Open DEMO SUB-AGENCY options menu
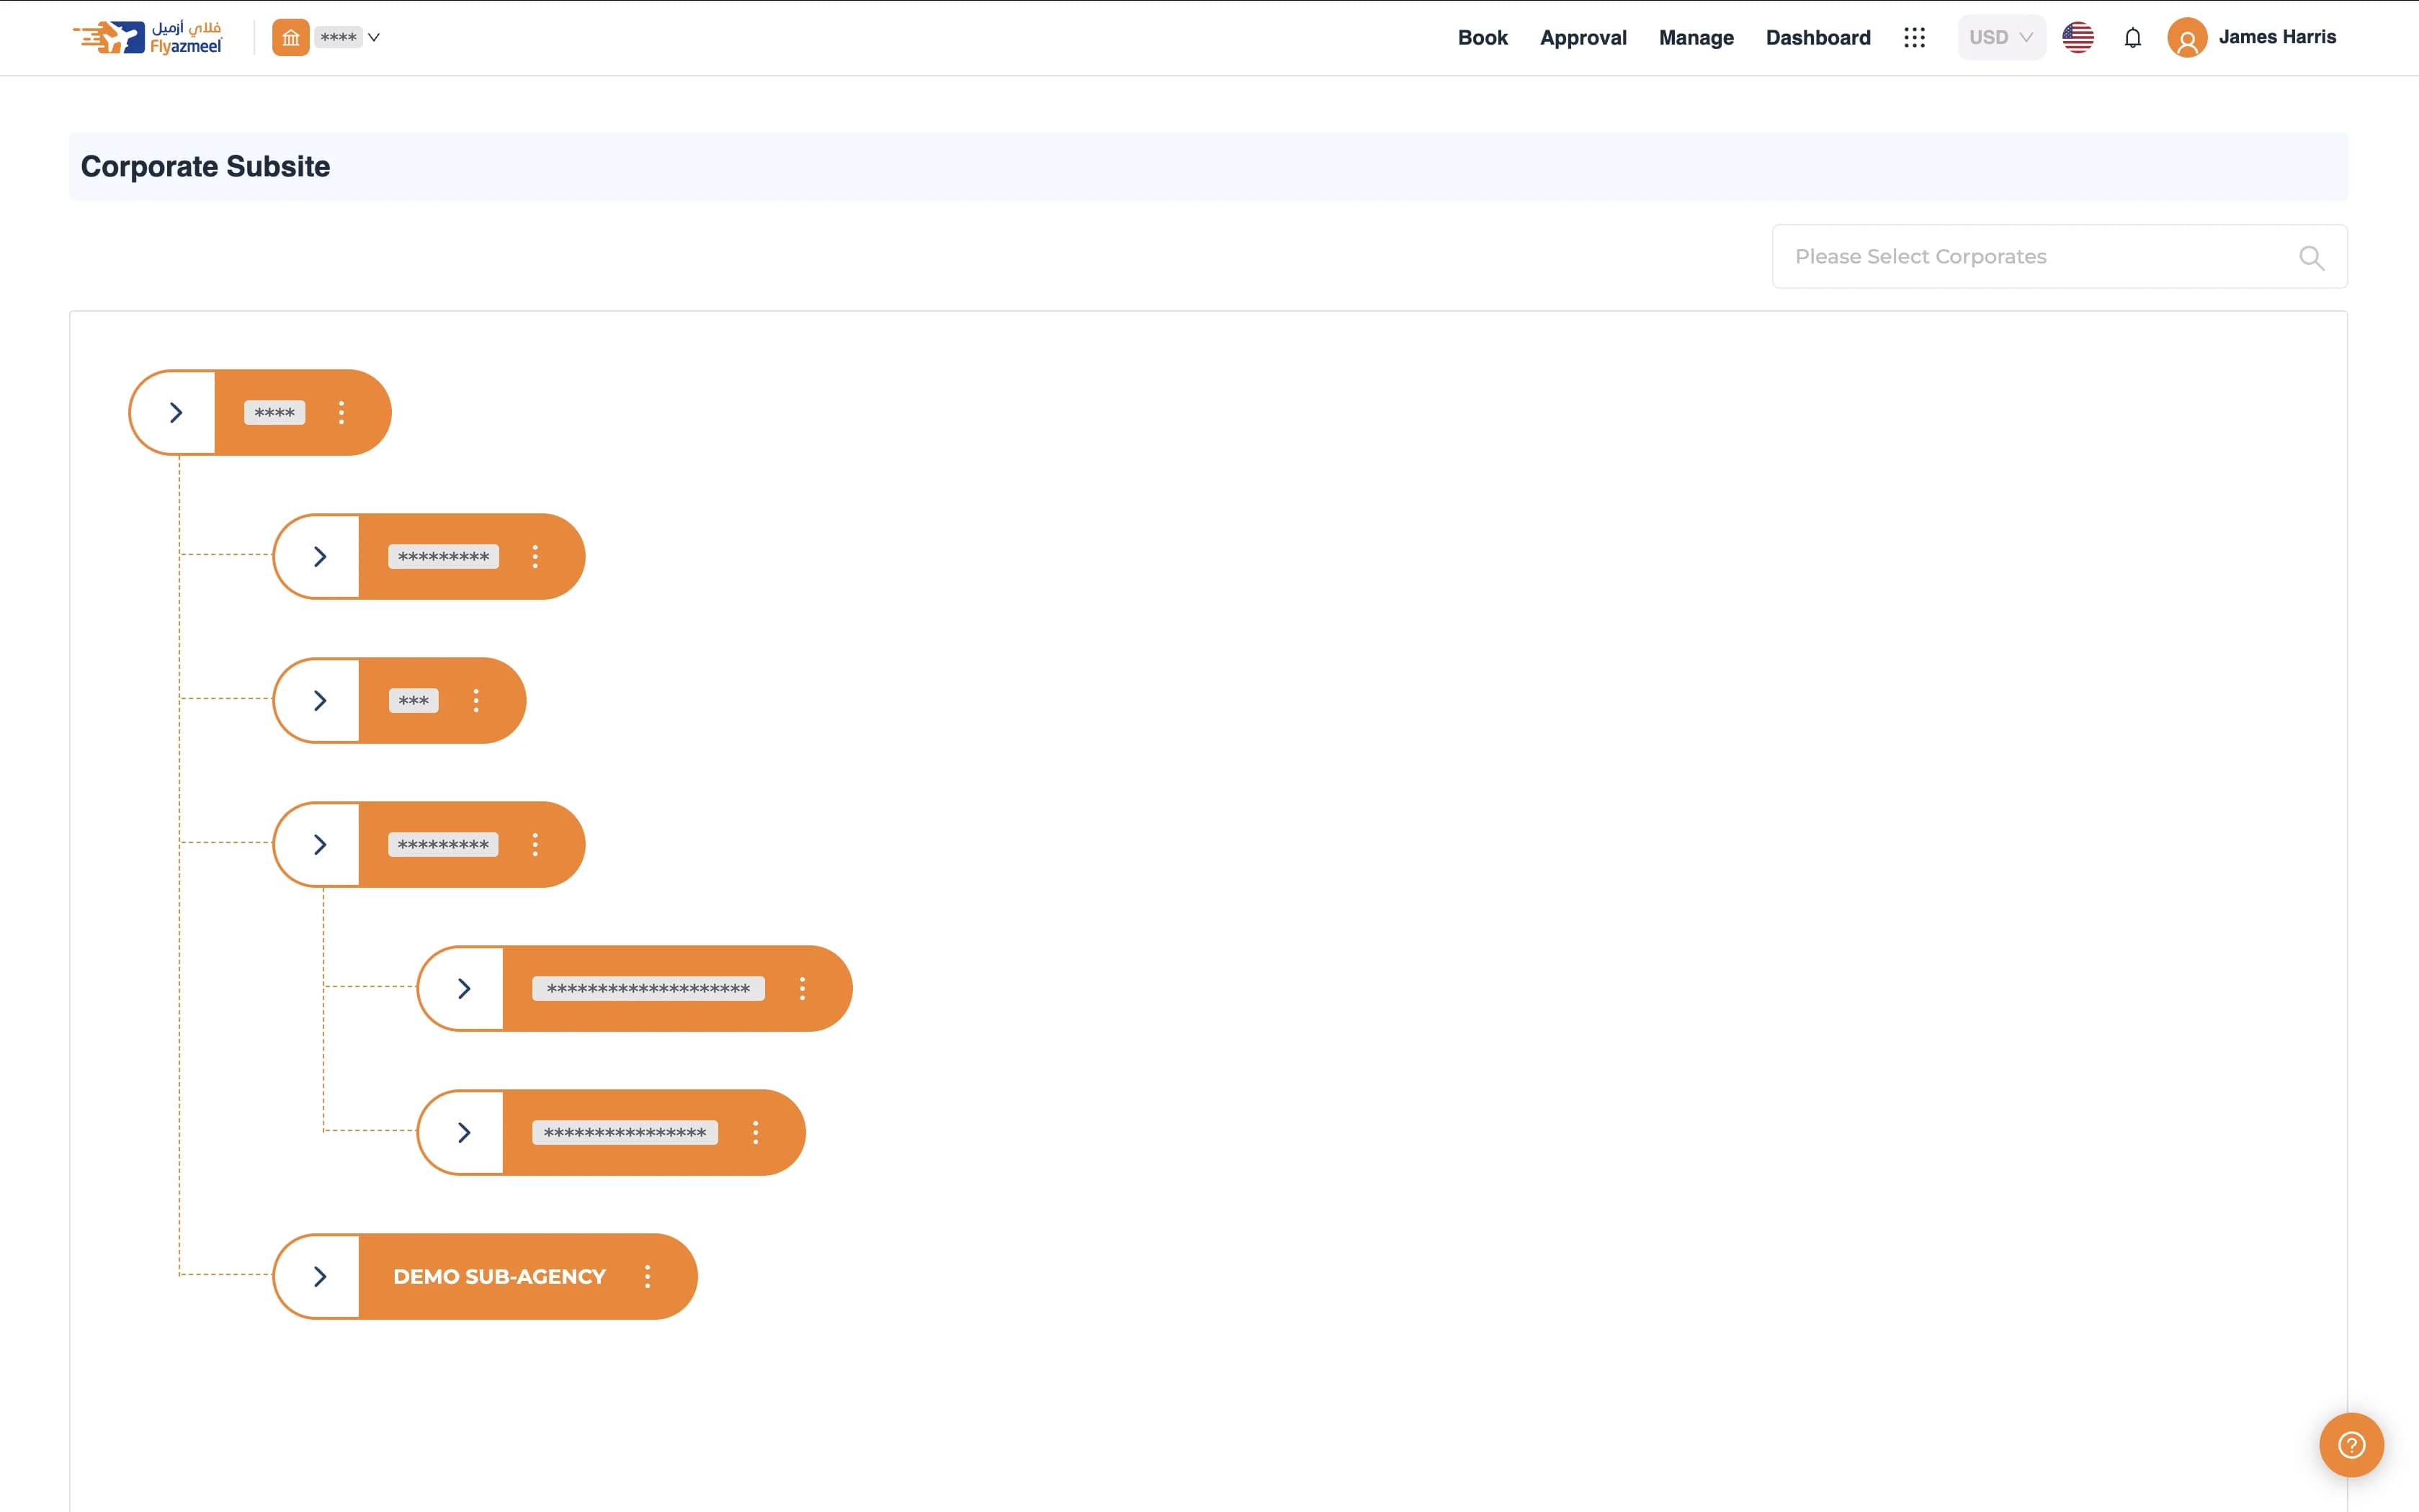Viewport: 2419px width, 1512px height. coord(648,1277)
